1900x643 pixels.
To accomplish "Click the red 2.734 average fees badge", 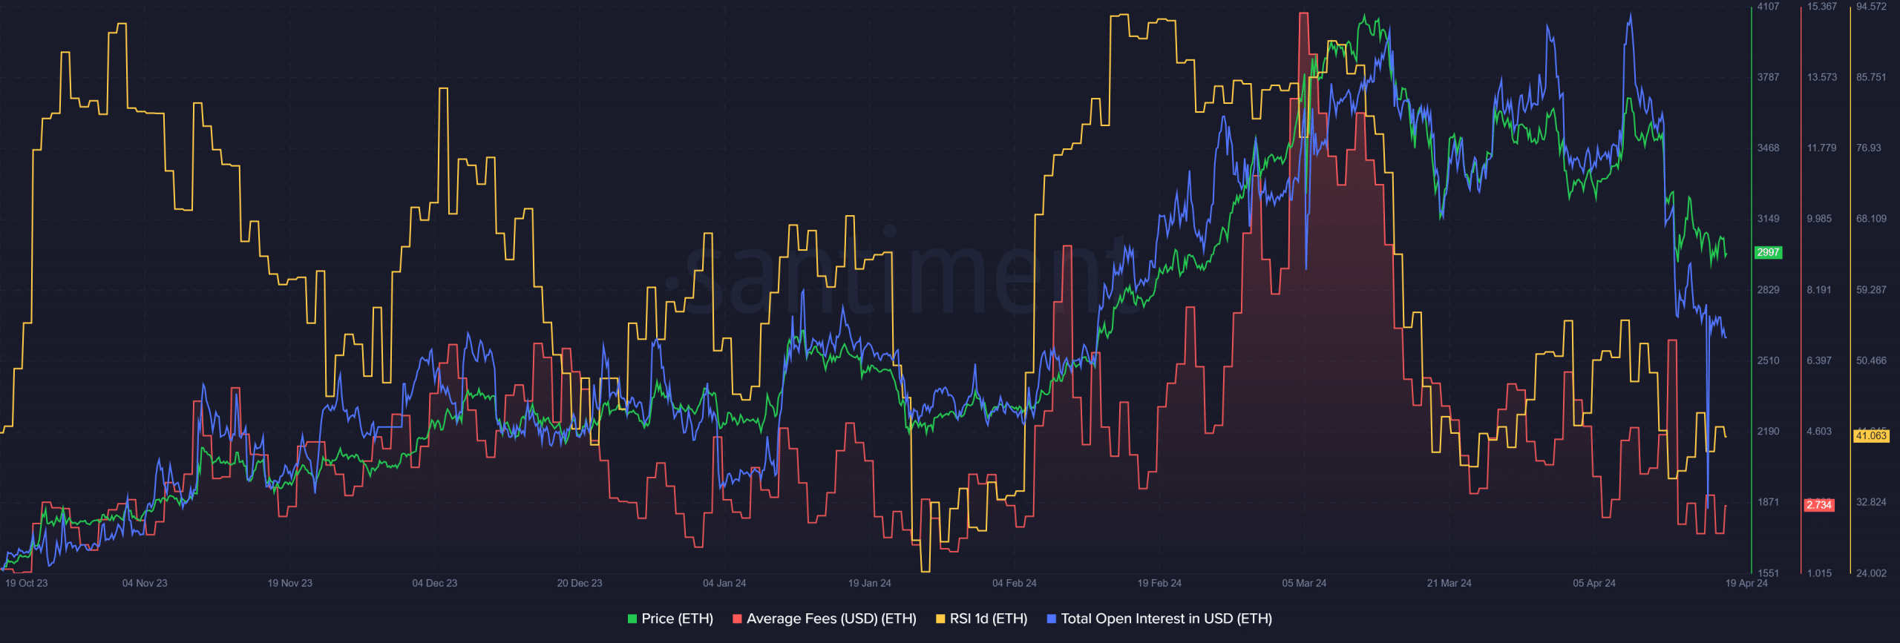I will click(x=1819, y=505).
